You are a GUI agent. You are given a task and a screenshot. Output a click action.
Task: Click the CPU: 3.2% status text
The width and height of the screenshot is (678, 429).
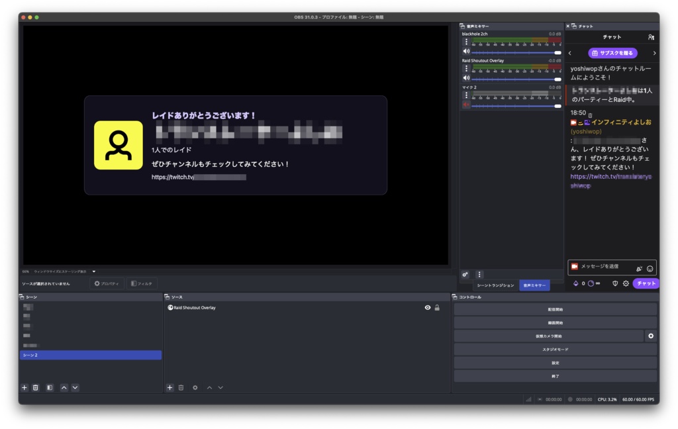click(x=607, y=400)
